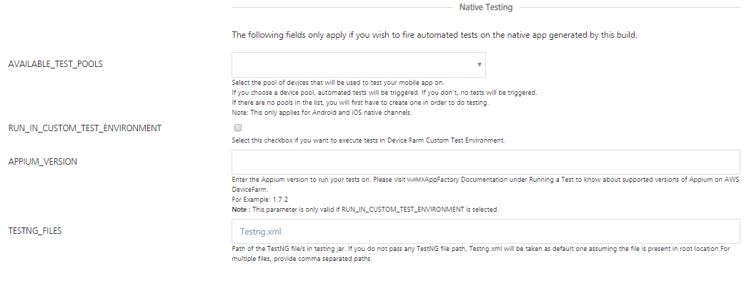The height and width of the screenshot is (288, 744).
Task: Focus the TESTNG_FILES input with Testng.xml placeholder
Action: (486, 231)
